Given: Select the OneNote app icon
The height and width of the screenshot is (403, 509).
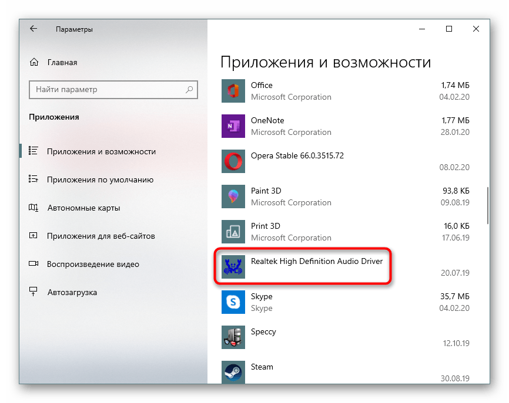Looking at the screenshot, I should (233, 126).
